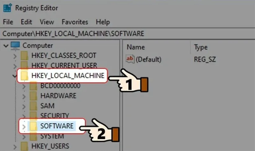Open the Favorites menu
Screen dimensions: 255x151
point(75,22)
